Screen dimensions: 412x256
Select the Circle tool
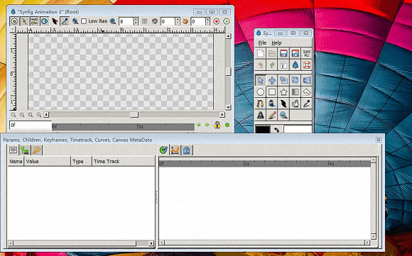[261, 91]
